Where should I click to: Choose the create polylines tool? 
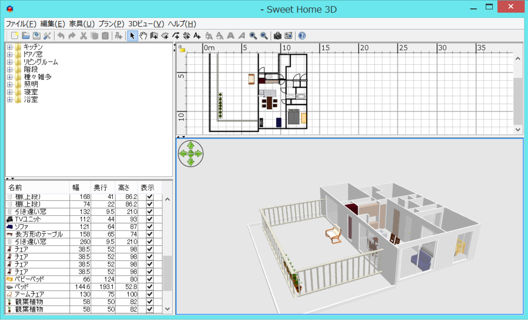click(176, 36)
